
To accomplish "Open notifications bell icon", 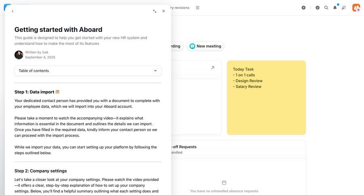I will click(335, 8).
